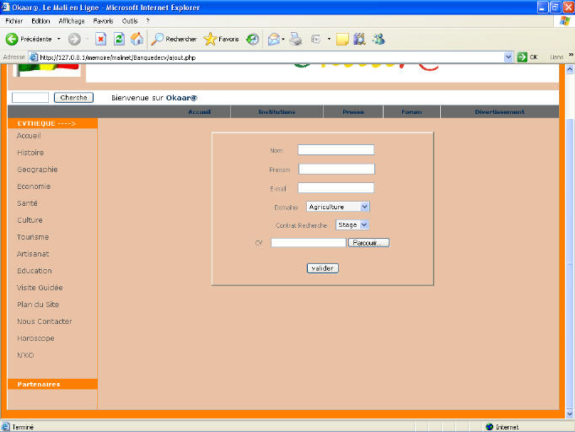Click the CV file path field
The height and width of the screenshot is (432, 575).
[309, 243]
